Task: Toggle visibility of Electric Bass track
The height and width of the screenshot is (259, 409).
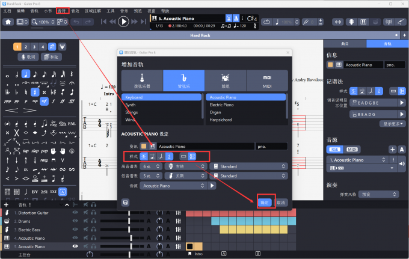Action: [75, 230]
